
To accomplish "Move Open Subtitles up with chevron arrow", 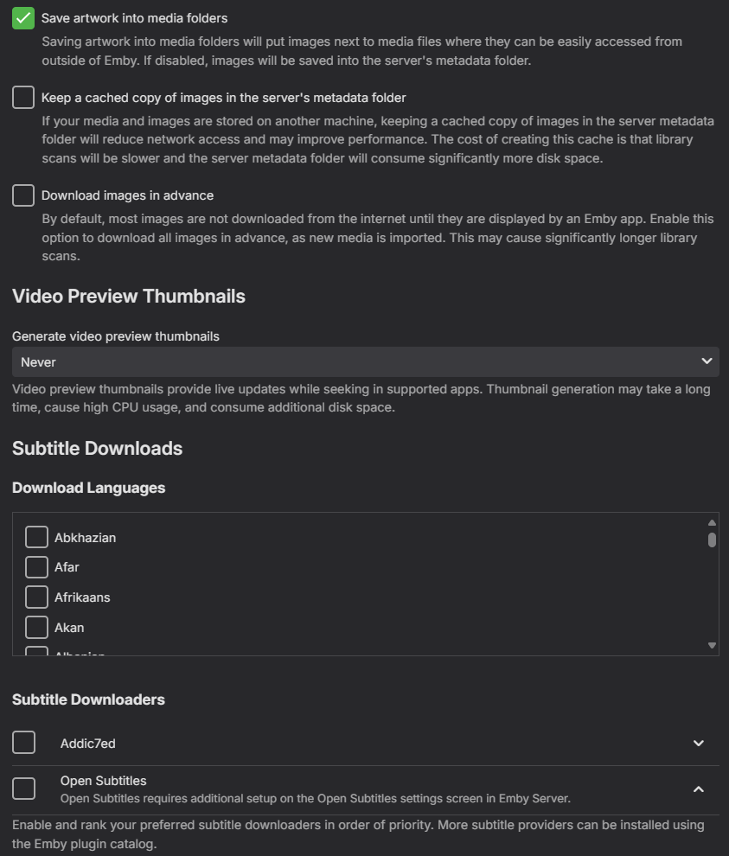I will point(699,789).
